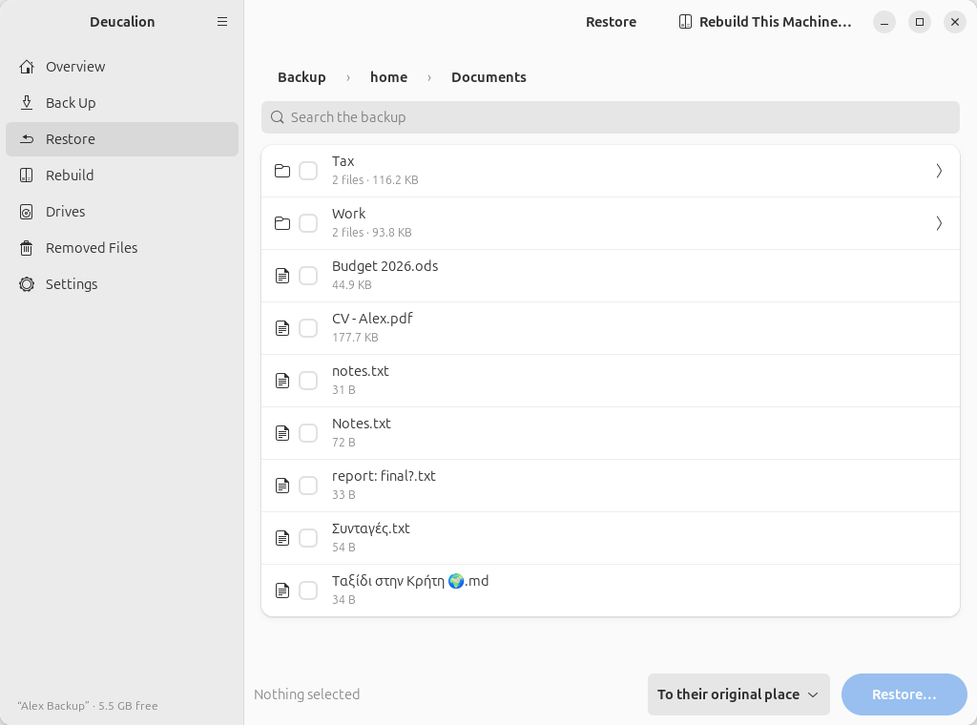Check the box for report: final?.txt

(x=308, y=486)
